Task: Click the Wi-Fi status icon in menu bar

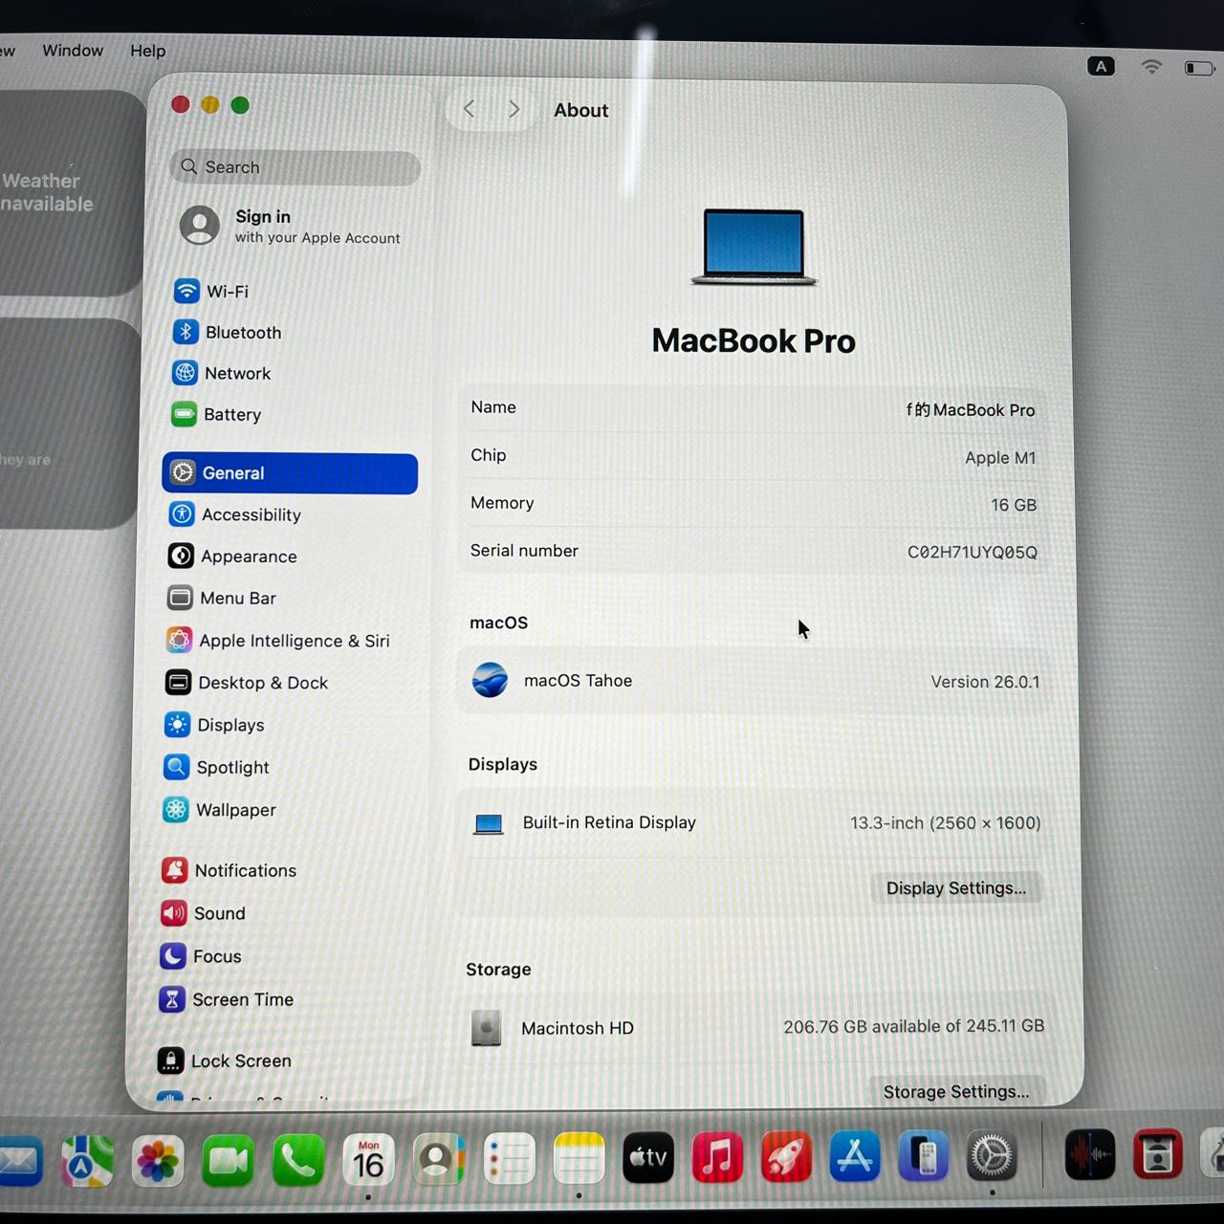Action: pos(1151,67)
